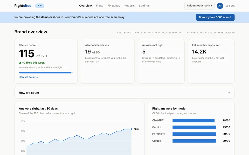Click the Citation Score value 115
Screen dimensions: 249x155
point(26,54)
